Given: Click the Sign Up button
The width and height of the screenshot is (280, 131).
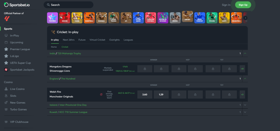Looking at the screenshot, I should click(x=243, y=5).
